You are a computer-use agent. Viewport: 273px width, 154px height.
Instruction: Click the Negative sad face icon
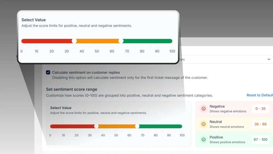point(203,109)
